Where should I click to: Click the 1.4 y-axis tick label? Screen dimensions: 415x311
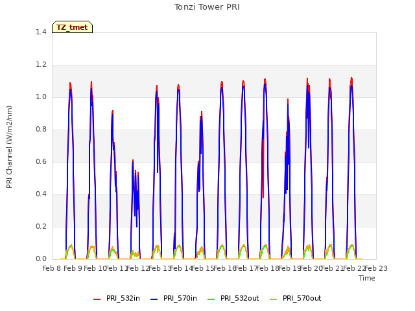click(41, 32)
